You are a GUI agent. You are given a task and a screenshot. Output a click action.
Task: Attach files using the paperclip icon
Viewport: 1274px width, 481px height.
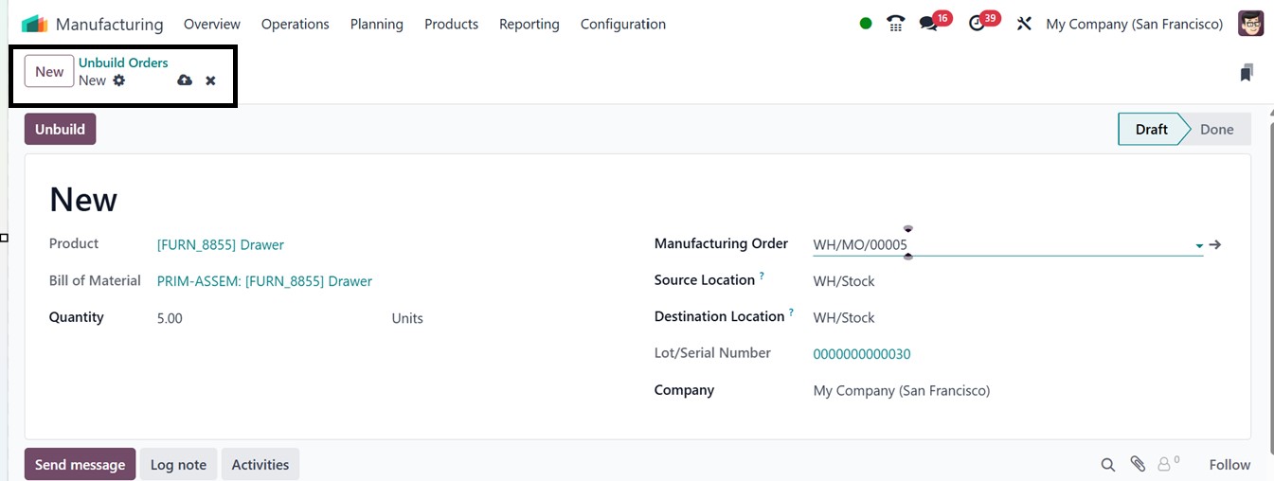1138,464
